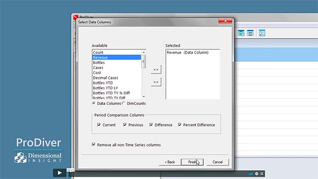Viewport: 318px width, 179px height.
Task: Select Bottles YTD LY in Available list
Action: [x=117, y=88]
